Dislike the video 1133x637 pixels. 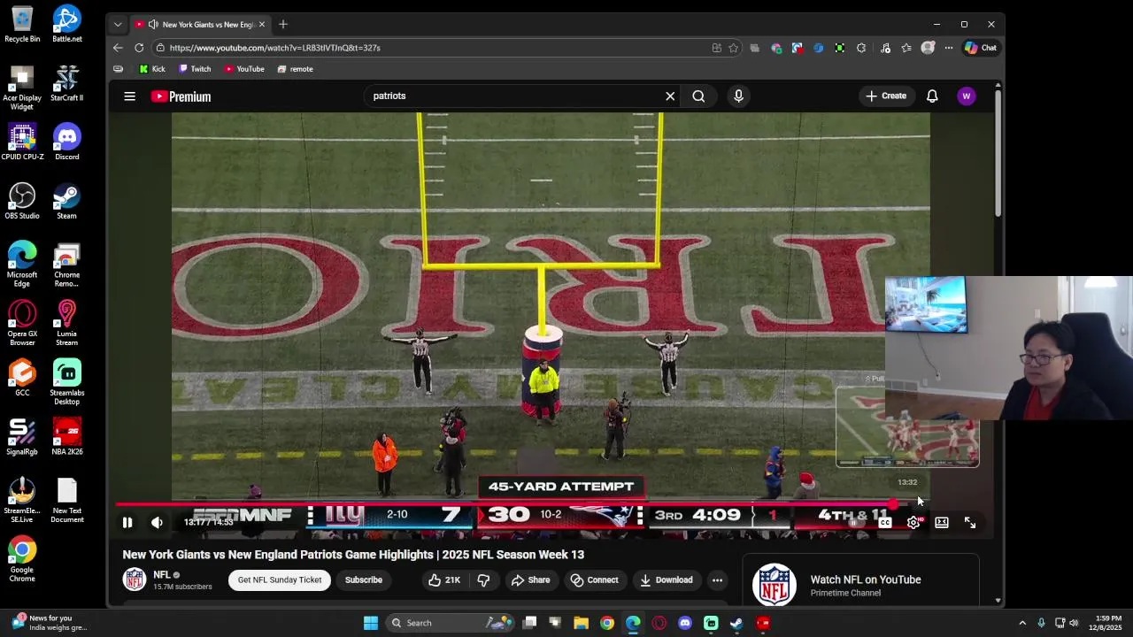[483, 579]
